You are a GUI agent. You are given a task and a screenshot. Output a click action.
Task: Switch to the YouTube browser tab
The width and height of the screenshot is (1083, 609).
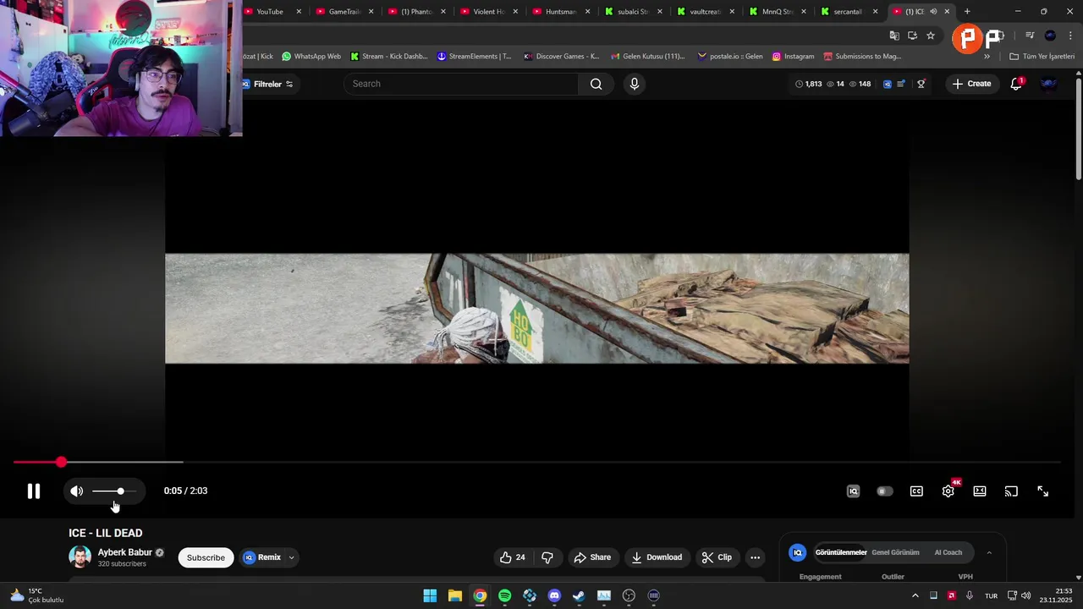pos(269,12)
